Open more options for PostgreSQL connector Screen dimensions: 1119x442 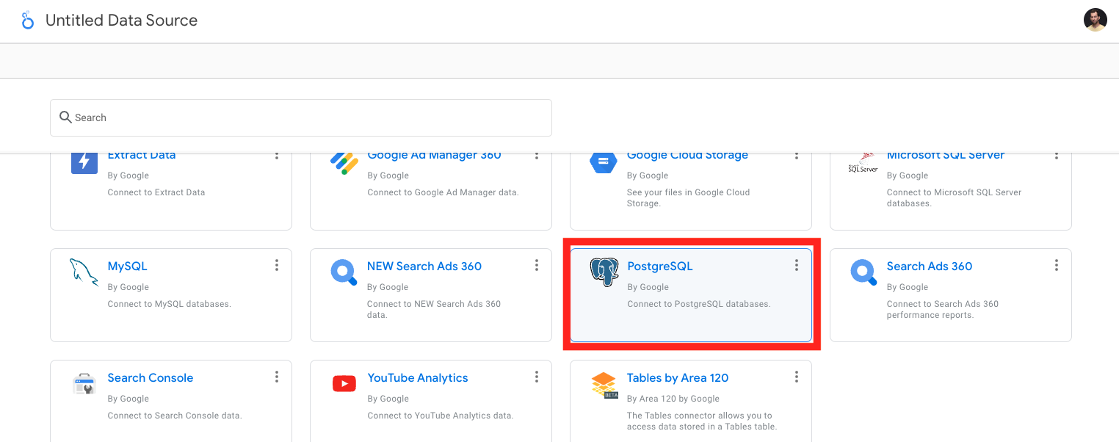pyautogui.click(x=796, y=266)
